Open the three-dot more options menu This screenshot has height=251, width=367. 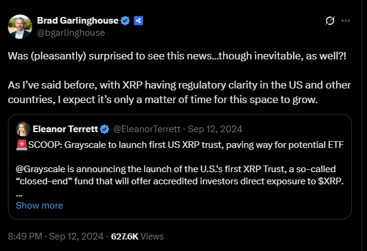point(346,21)
